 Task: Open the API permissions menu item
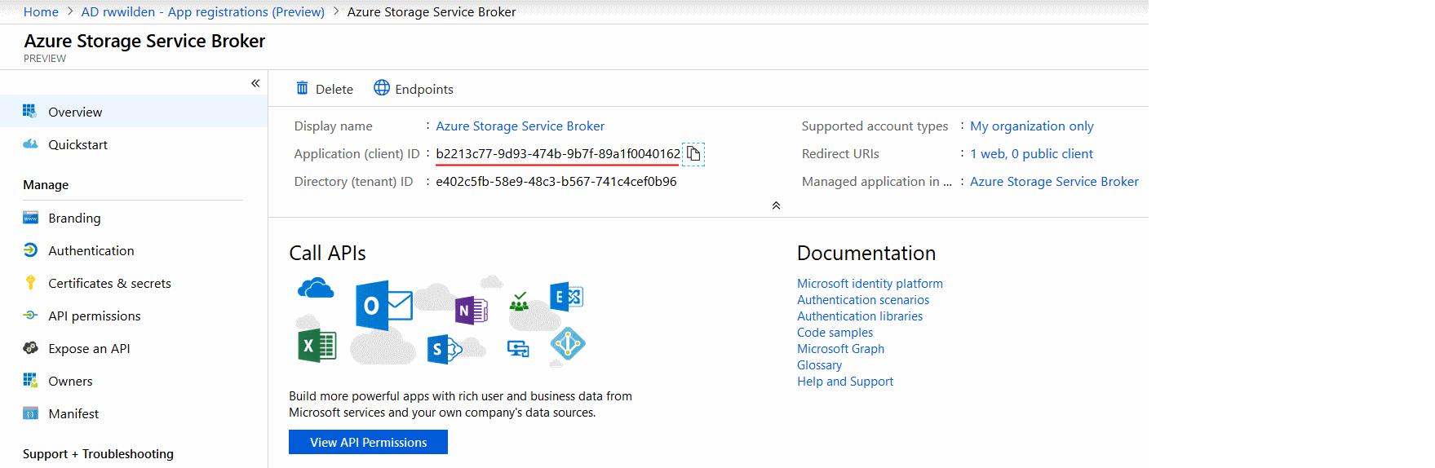tap(134, 316)
